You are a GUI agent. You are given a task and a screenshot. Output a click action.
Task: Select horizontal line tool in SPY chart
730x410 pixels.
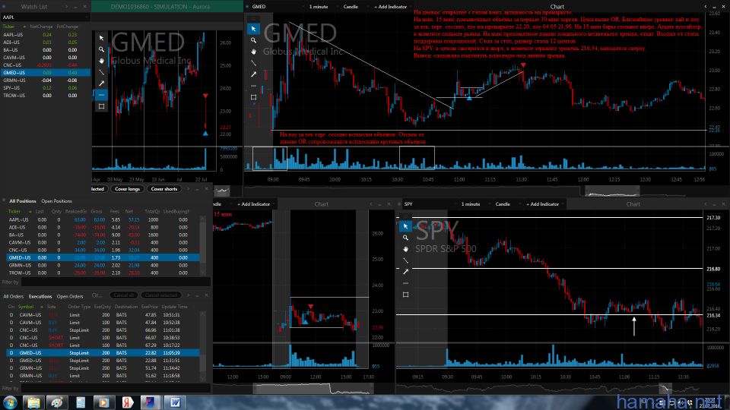point(405,283)
